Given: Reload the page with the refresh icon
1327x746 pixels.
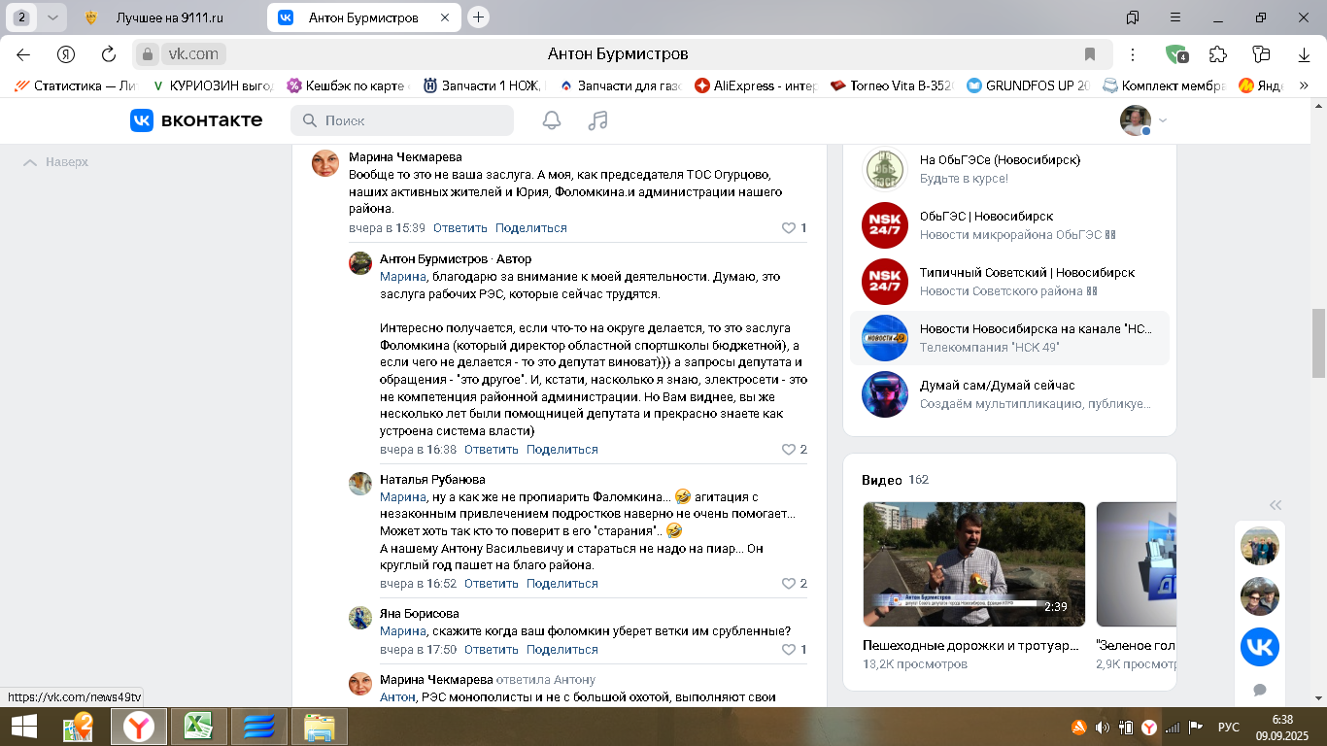Looking at the screenshot, I should click(106, 53).
